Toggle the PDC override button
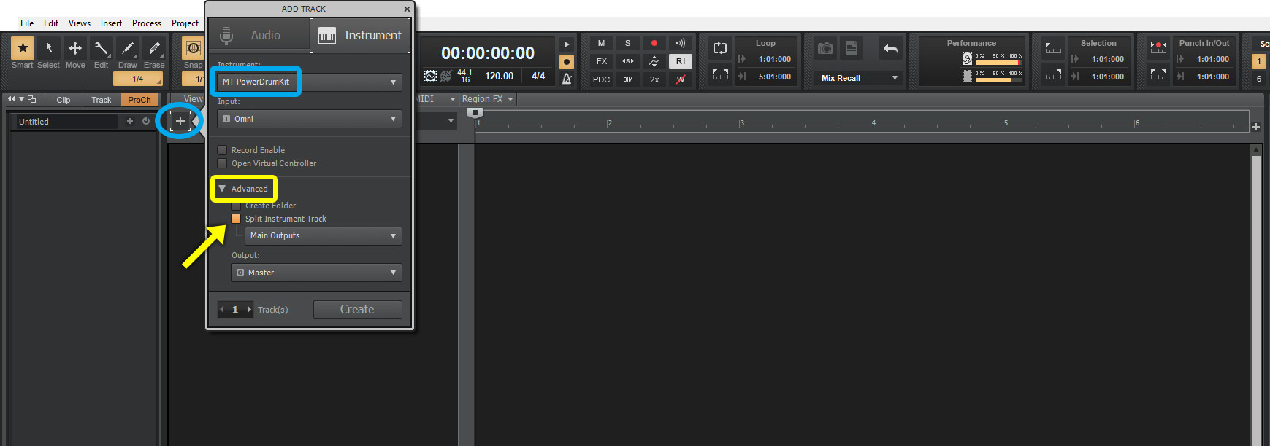 (x=601, y=79)
